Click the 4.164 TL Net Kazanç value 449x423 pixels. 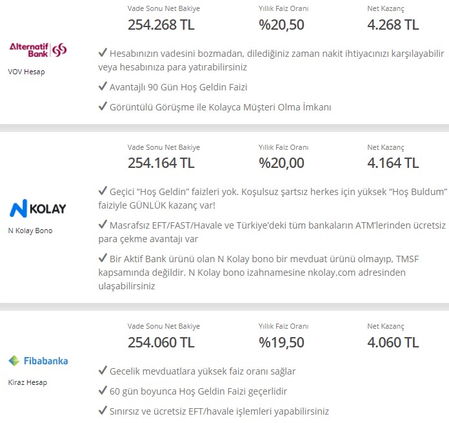coord(393,163)
